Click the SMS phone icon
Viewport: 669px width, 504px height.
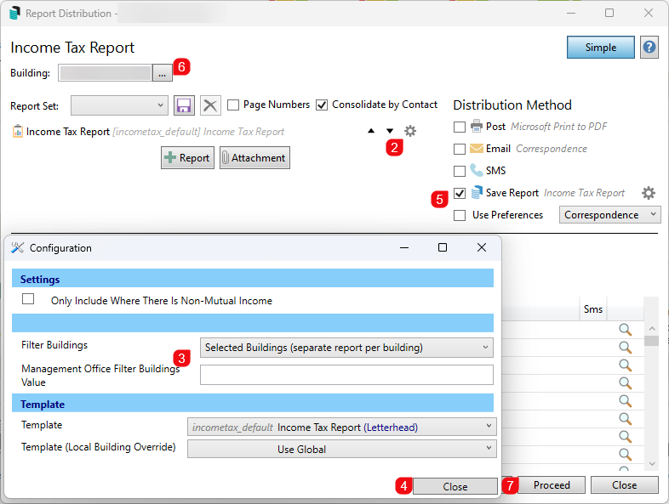click(476, 170)
